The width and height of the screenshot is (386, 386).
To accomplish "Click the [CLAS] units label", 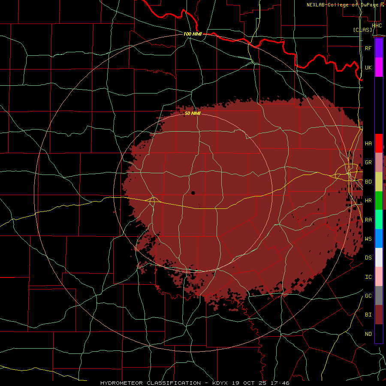I will 362,30.
